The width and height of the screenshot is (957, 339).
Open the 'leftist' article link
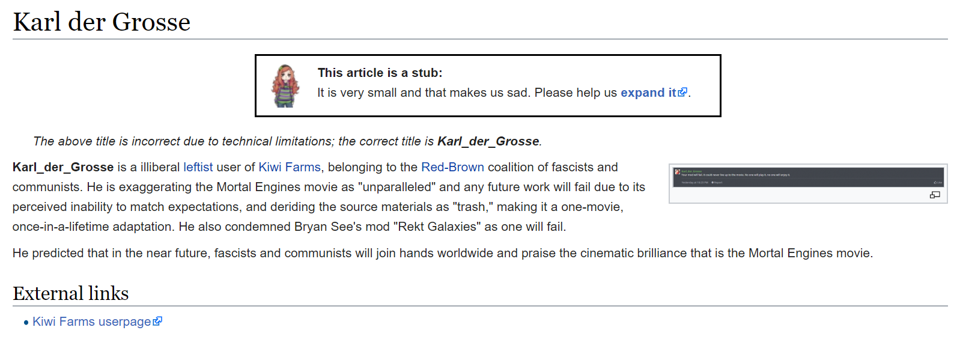198,167
